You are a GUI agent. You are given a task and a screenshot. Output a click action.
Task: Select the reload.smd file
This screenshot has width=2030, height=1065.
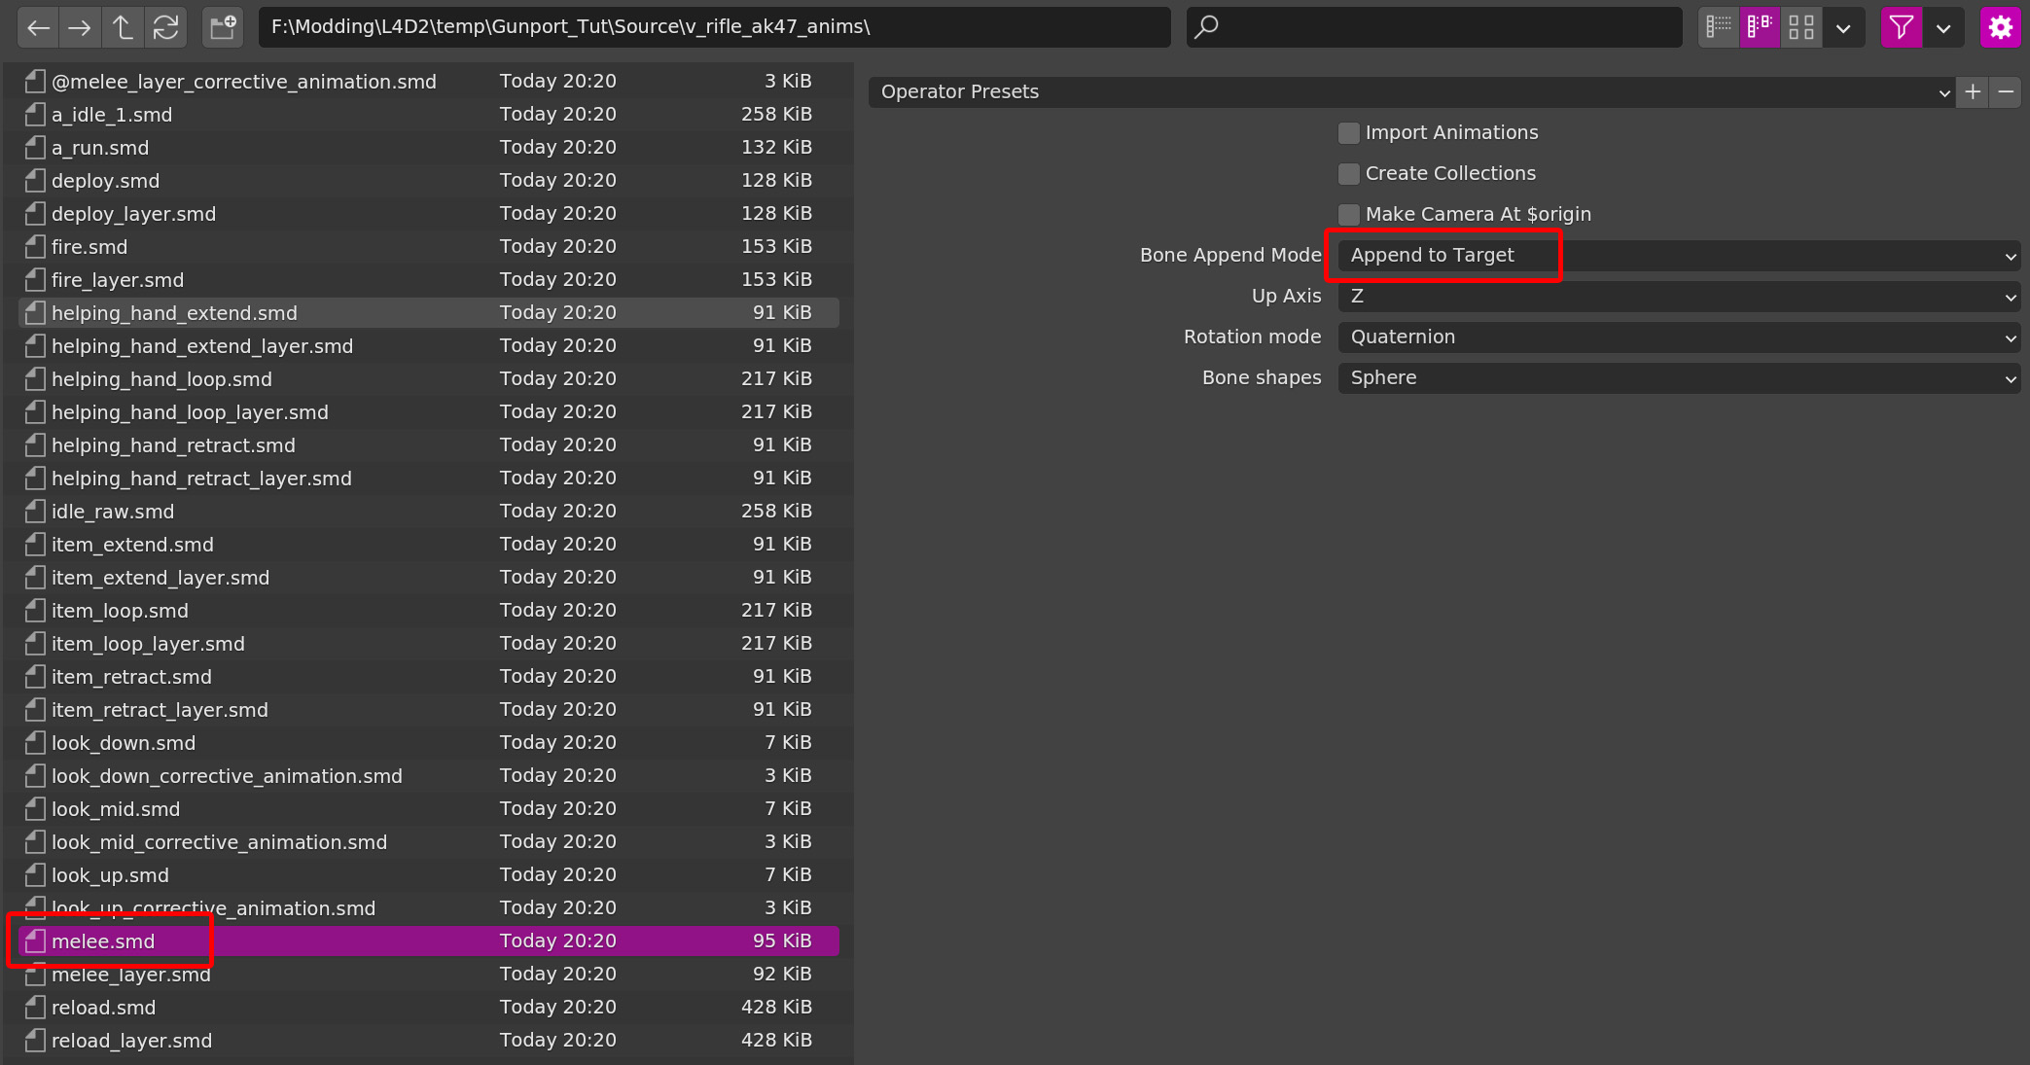(x=104, y=1008)
